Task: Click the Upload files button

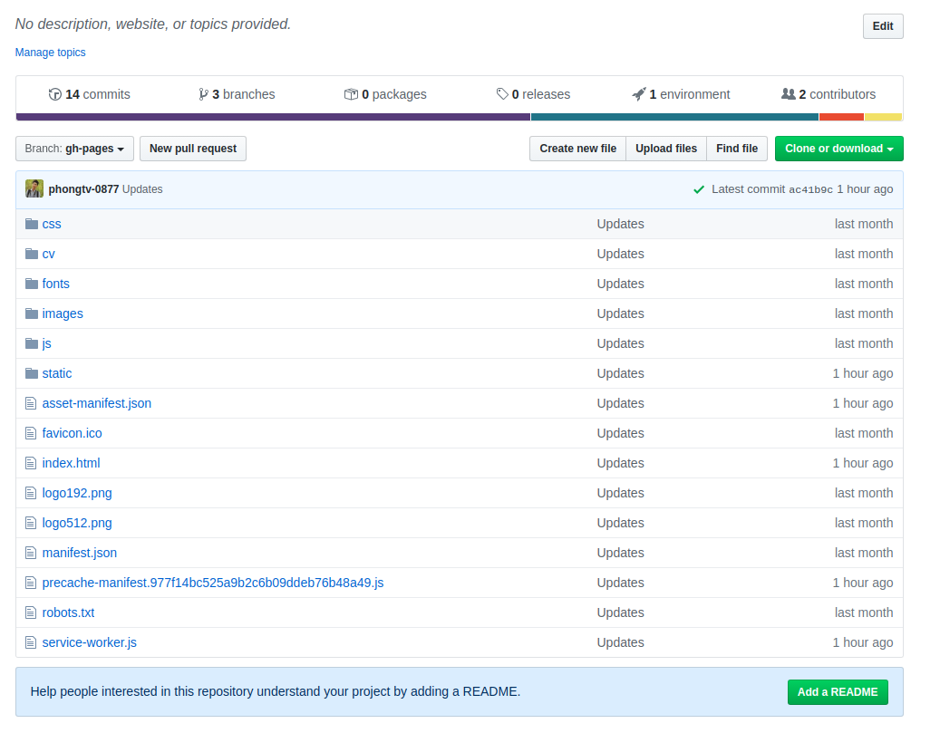Action: pyautogui.click(x=666, y=149)
